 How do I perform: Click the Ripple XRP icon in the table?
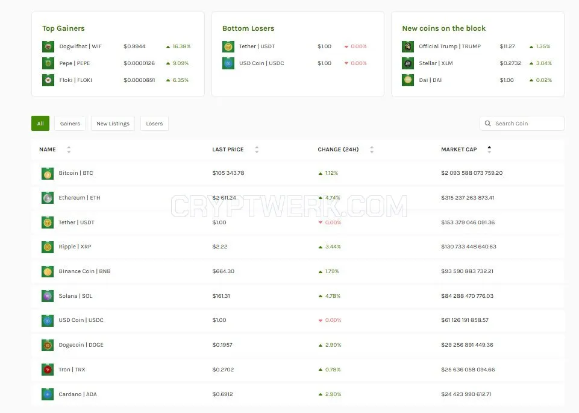48,247
